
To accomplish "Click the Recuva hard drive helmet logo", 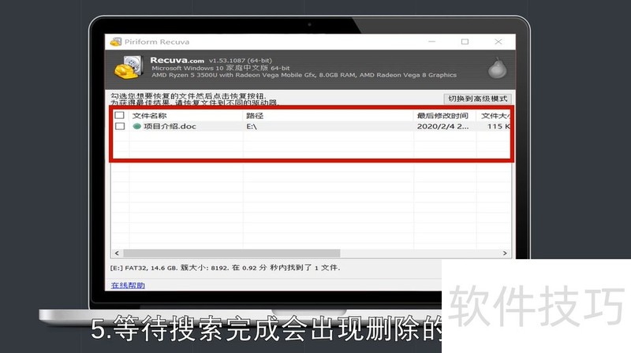I will (129, 67).
